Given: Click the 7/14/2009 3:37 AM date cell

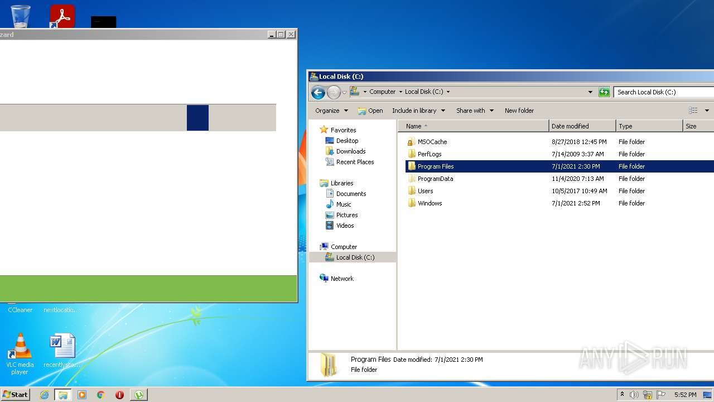Looking at the screenshot, I should click(577, 154).
